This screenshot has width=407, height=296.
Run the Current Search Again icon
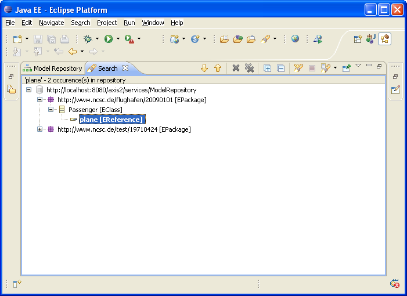[298, 68]
